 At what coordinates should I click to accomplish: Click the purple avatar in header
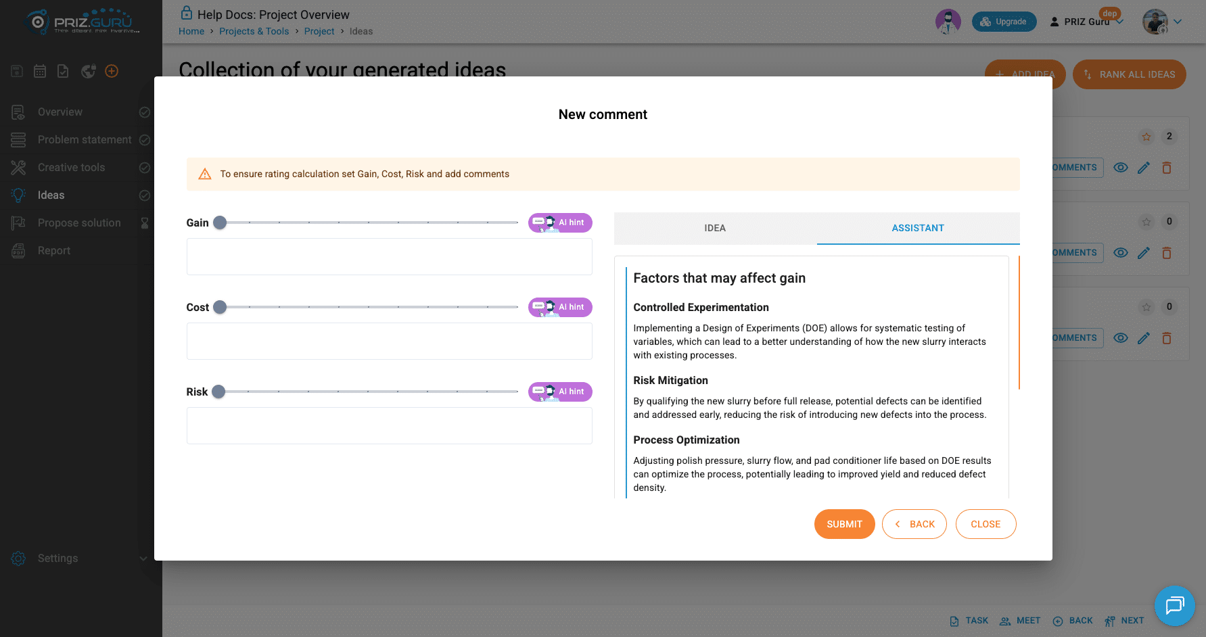[948, 22]
